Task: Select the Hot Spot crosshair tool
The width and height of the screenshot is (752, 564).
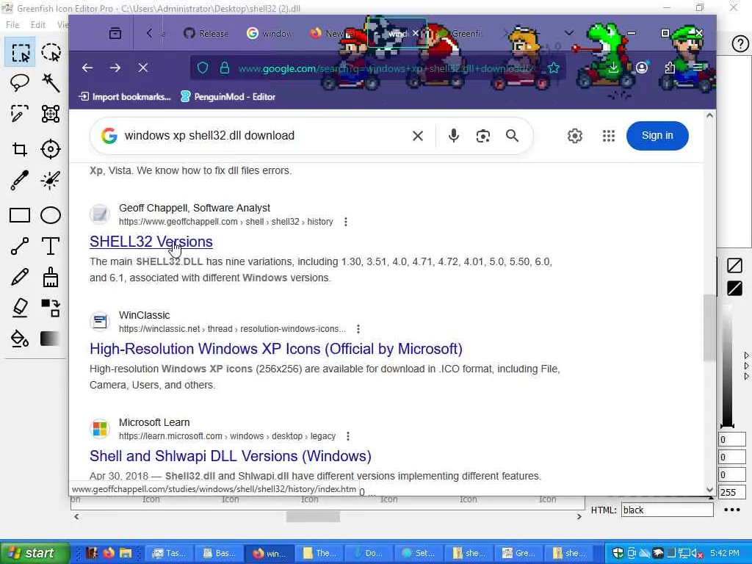Action: (51, 149)
